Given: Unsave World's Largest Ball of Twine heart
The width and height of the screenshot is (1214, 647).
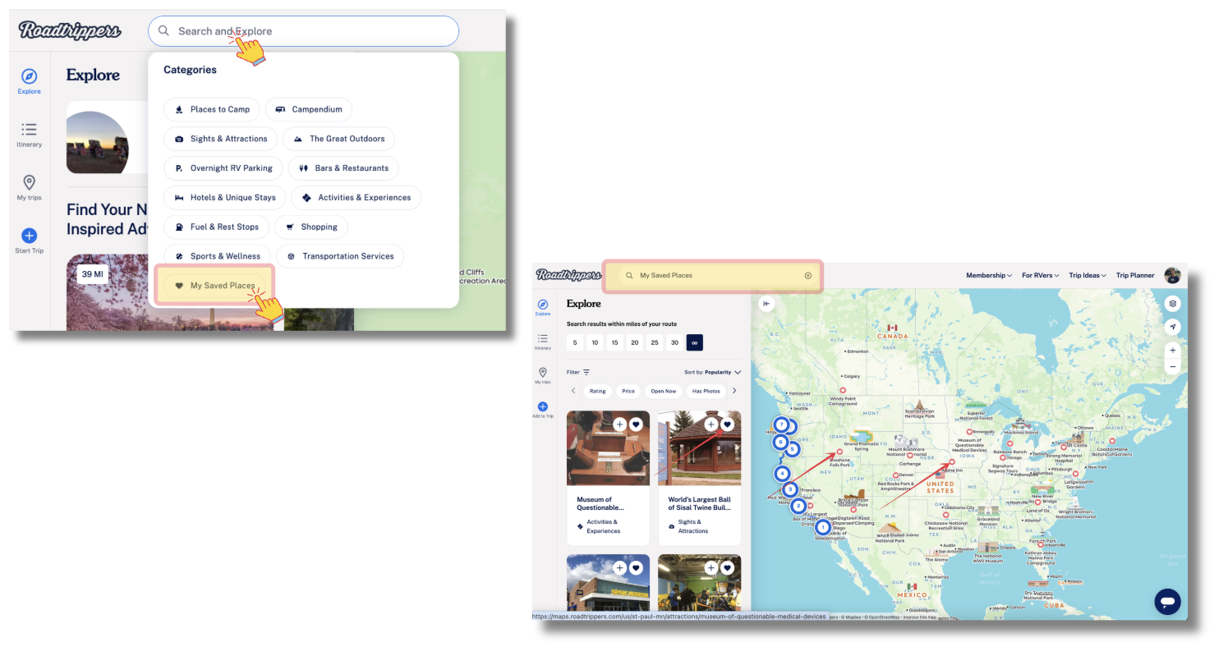Looking at the screenshot, I should 727,424.
